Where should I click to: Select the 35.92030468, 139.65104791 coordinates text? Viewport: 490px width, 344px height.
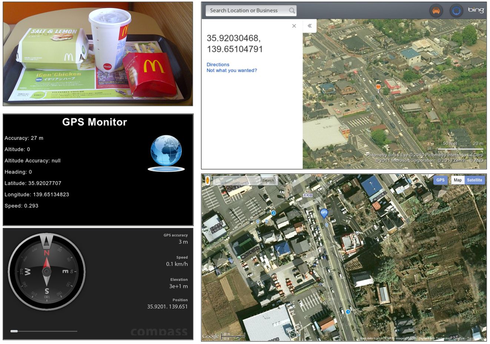[x=235, y=43]
